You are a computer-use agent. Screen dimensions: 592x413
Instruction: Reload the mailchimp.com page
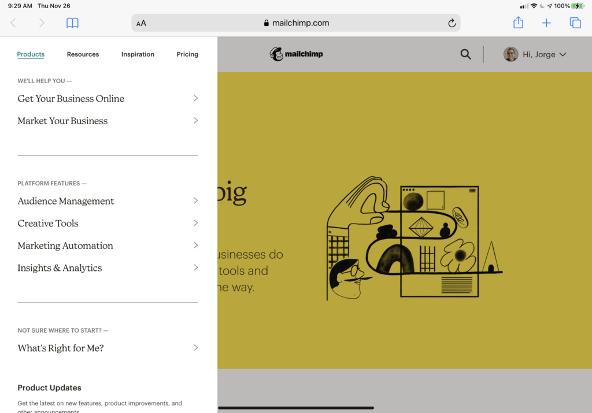click(x=452, y=23)
